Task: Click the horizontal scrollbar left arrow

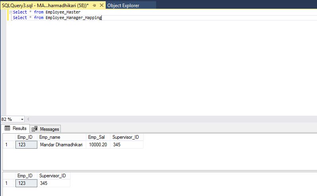Action: 28,119
